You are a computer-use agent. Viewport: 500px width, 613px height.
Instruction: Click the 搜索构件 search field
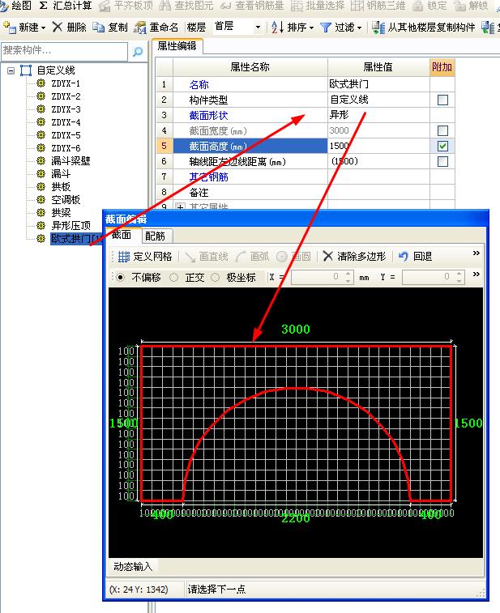65,51
